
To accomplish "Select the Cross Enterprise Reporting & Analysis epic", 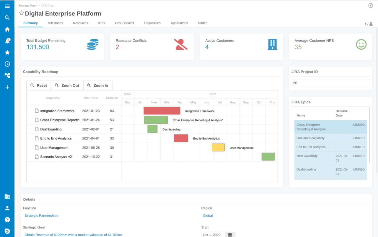I will (x=330, y=127).
